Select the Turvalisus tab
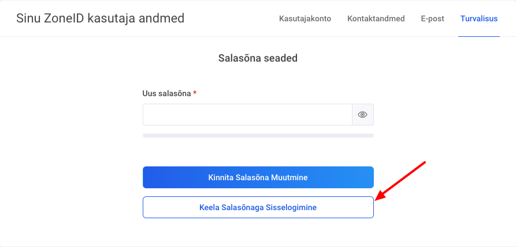 [x=479, y=19]
